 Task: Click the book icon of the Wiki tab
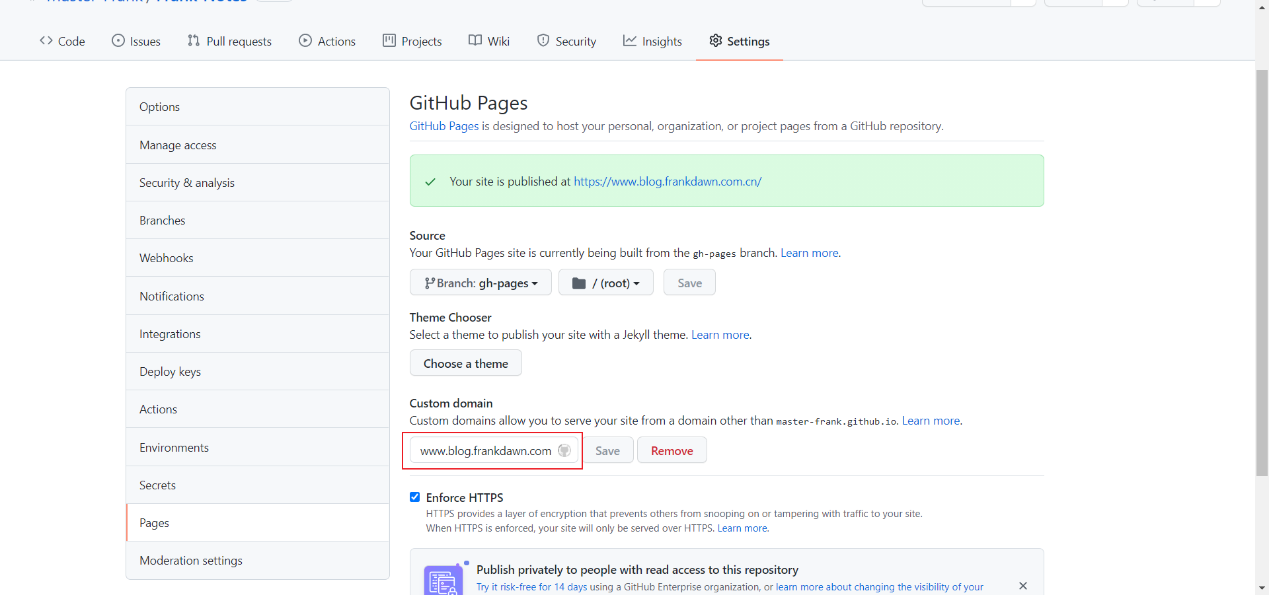tap(475, 40)
